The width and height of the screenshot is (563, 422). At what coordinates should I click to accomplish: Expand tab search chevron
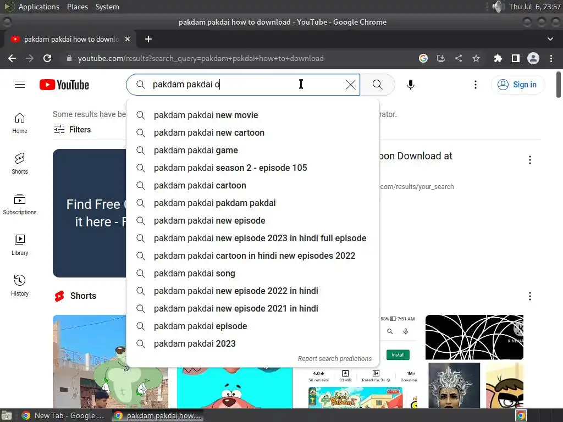click(550, 39)
